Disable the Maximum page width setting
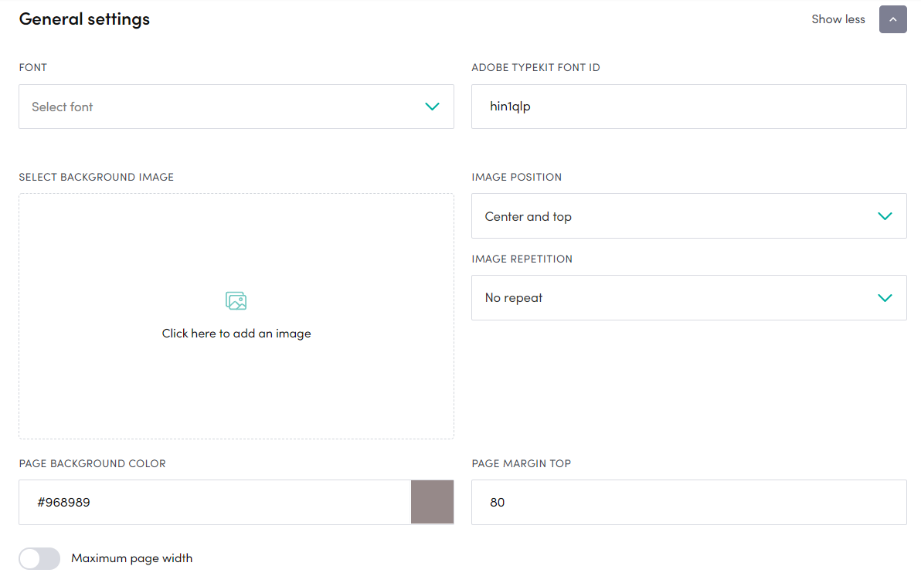 tap(39, 558)
